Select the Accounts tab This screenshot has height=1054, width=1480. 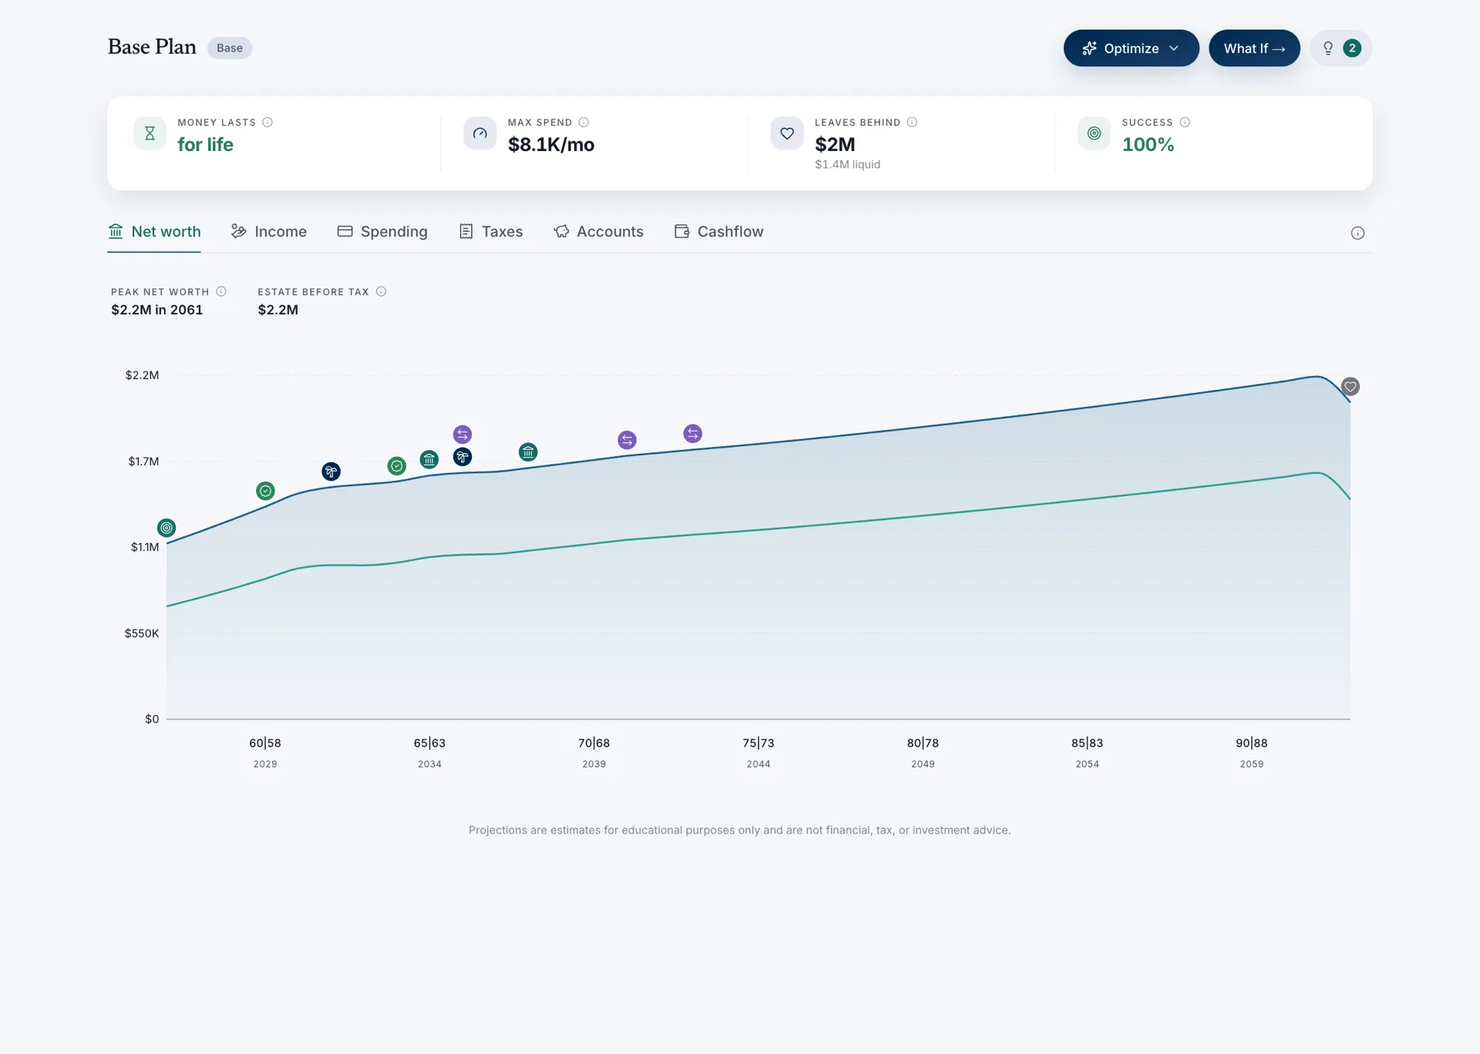coord(598,232)
